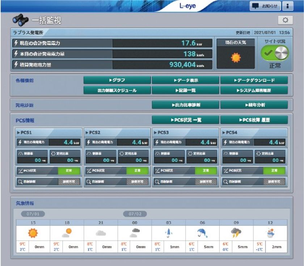Click the info icon in header

point(288,6)
